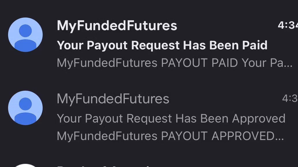
Task: Open 'Your Payout Request Has Been Approved' subject
Action: [x=171, y=118]
